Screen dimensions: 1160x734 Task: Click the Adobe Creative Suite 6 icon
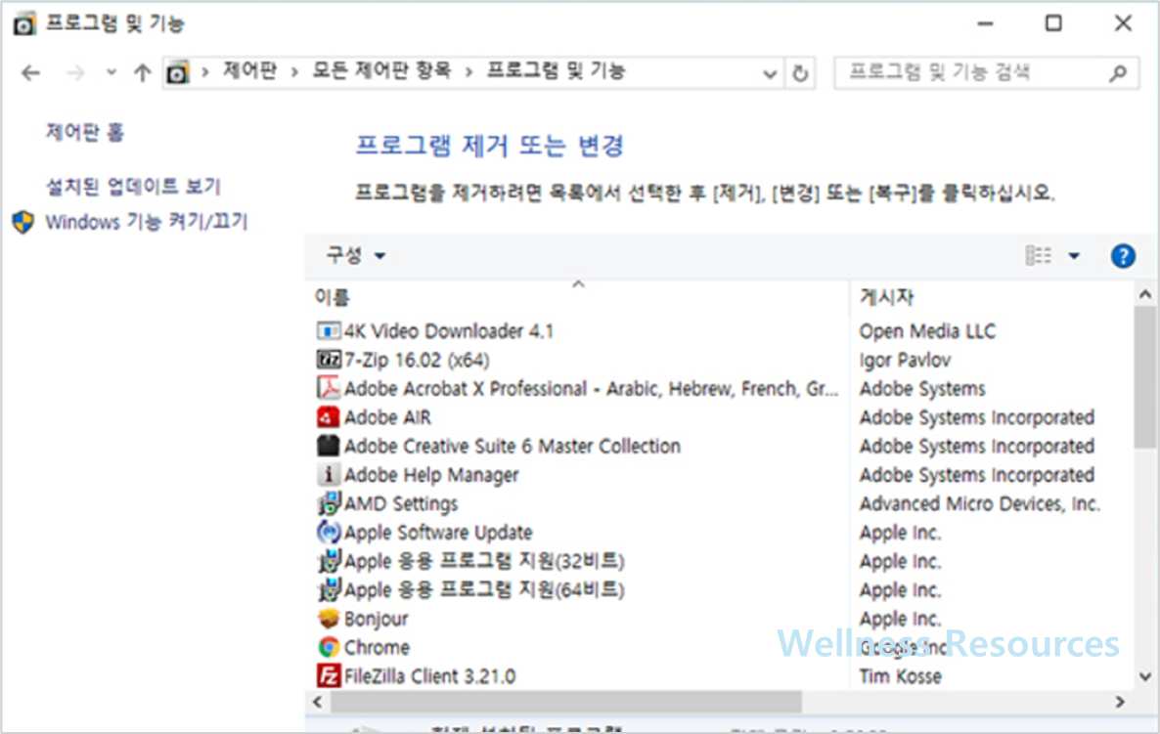click(329, 445)
